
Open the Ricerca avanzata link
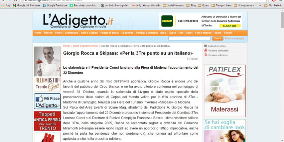click(x=235, y=39)
